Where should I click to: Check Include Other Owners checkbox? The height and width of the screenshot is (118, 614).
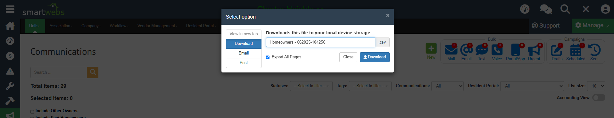coord(32,112)
